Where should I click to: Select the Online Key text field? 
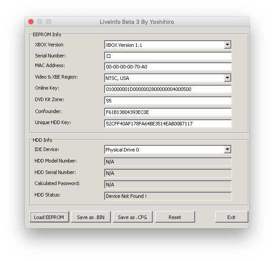[168, 89]
